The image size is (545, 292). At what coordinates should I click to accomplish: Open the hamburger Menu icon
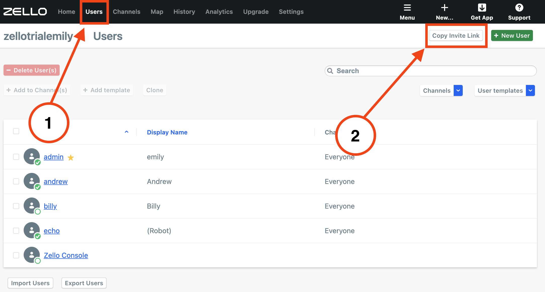407,8
